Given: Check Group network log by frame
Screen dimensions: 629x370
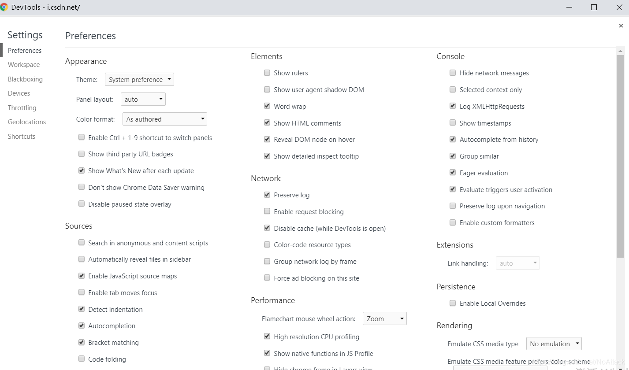Looking at the screenshot, I should click(x=267, y=261).
